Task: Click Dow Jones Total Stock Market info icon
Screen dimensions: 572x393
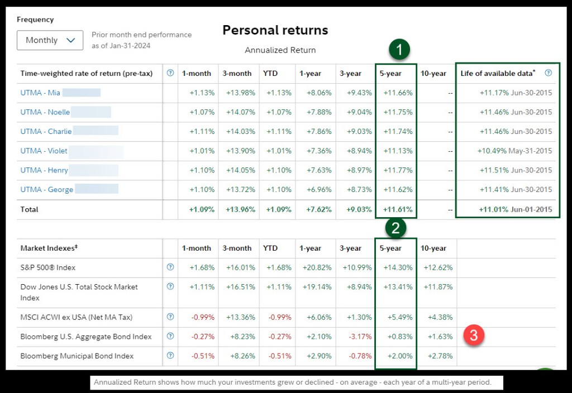Action: [170, 287]
